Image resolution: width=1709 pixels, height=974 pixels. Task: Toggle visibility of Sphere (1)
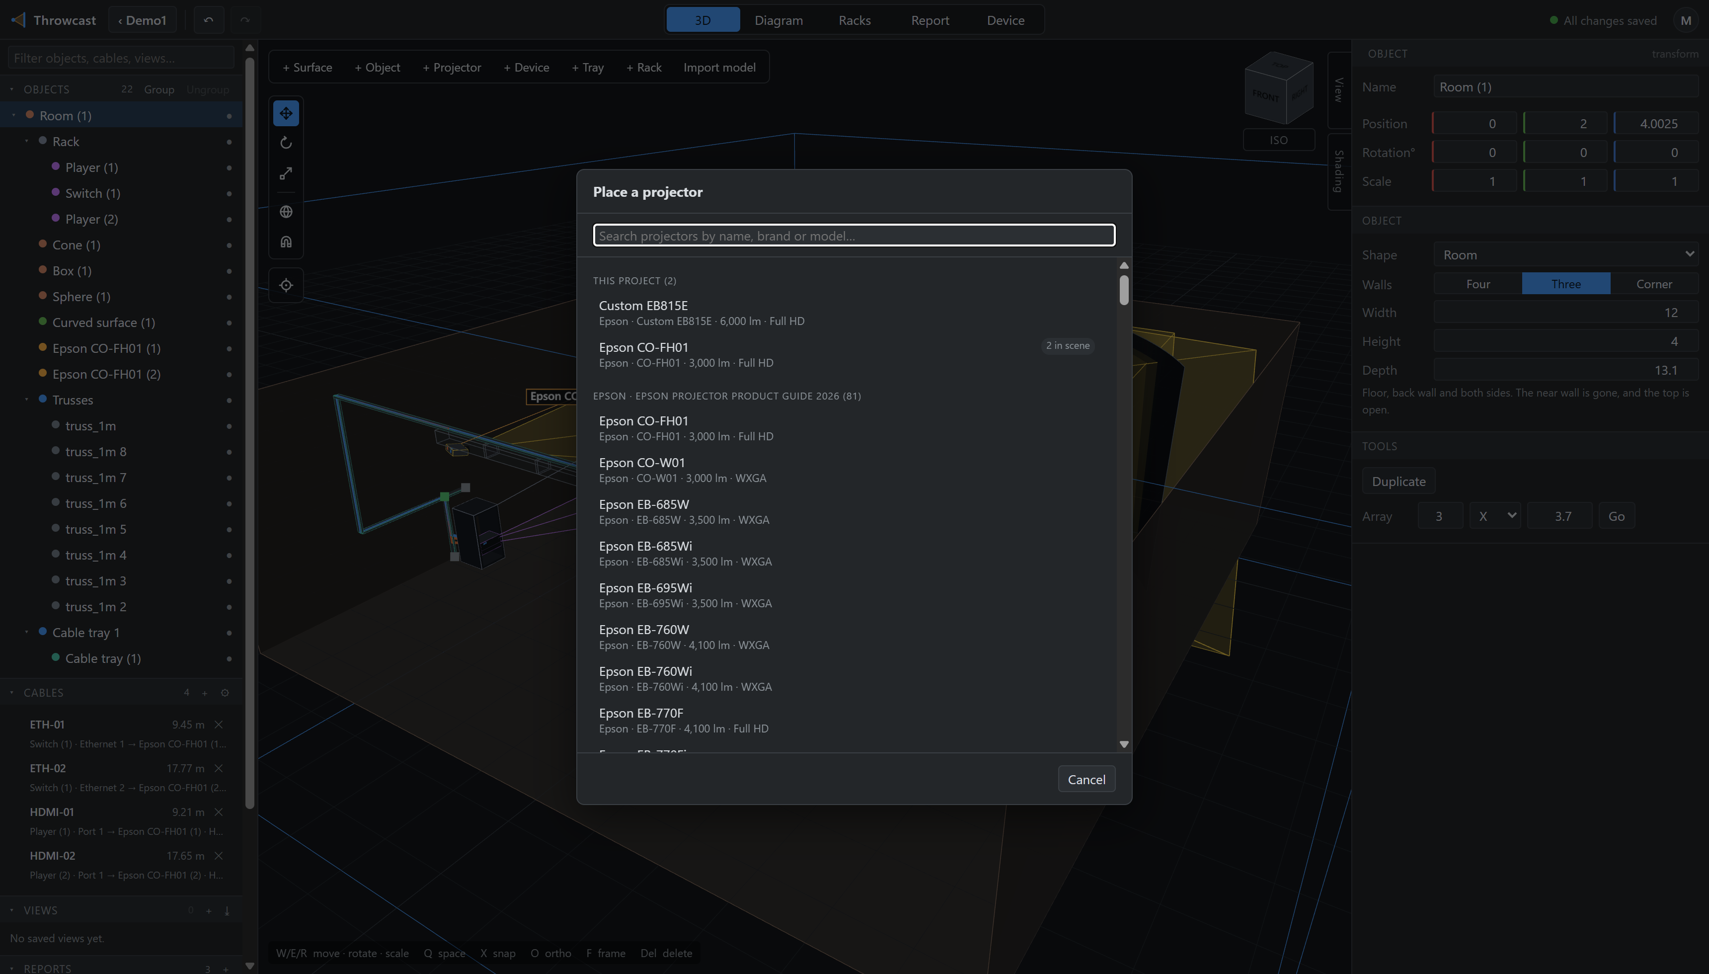point(230,297)
